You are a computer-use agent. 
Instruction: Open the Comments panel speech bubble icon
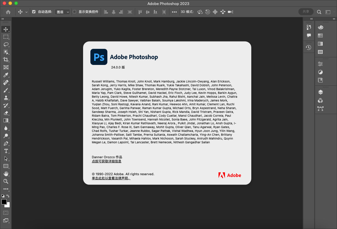(x=309, y=35)
